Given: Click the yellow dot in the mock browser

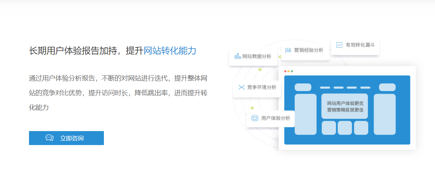Looking at the screenshot, I should pos(289,71).
